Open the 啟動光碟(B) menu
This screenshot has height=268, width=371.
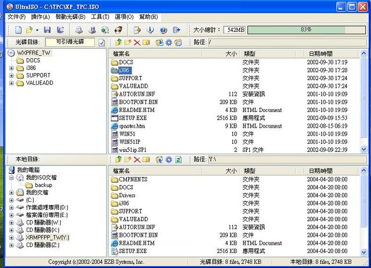tap(71, 17)
